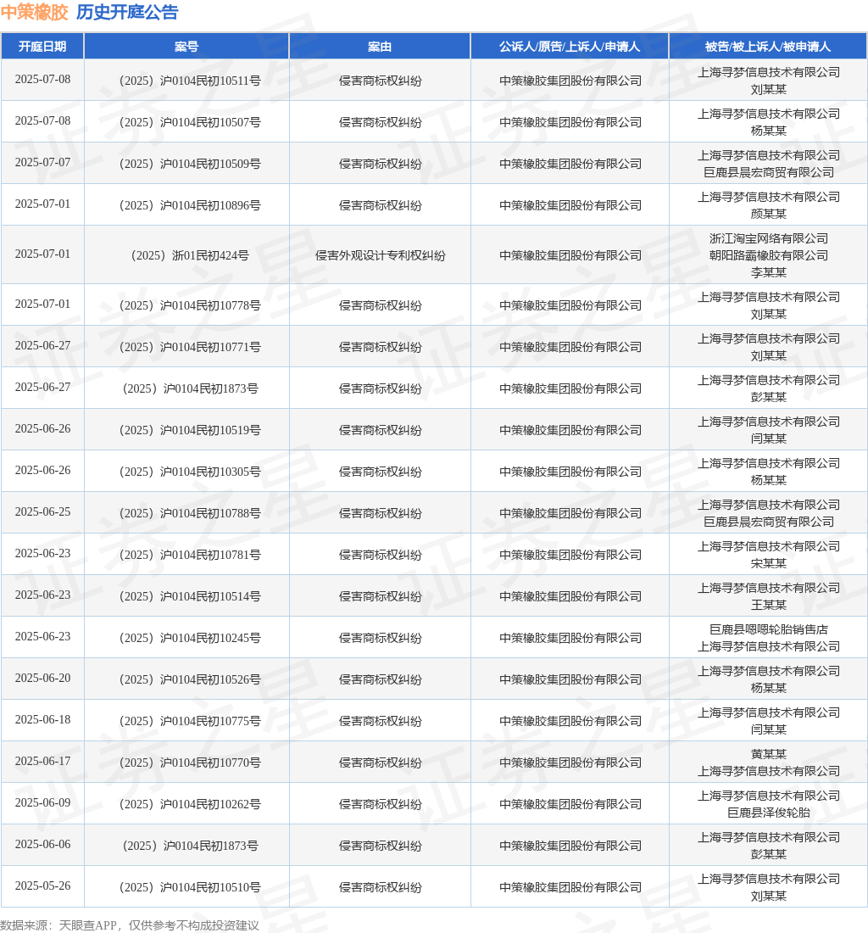Click 巨鹿县晨宏商贸有限公司 in the 10509号 row
The image size is (868, 933).
(x=769, y=172)
